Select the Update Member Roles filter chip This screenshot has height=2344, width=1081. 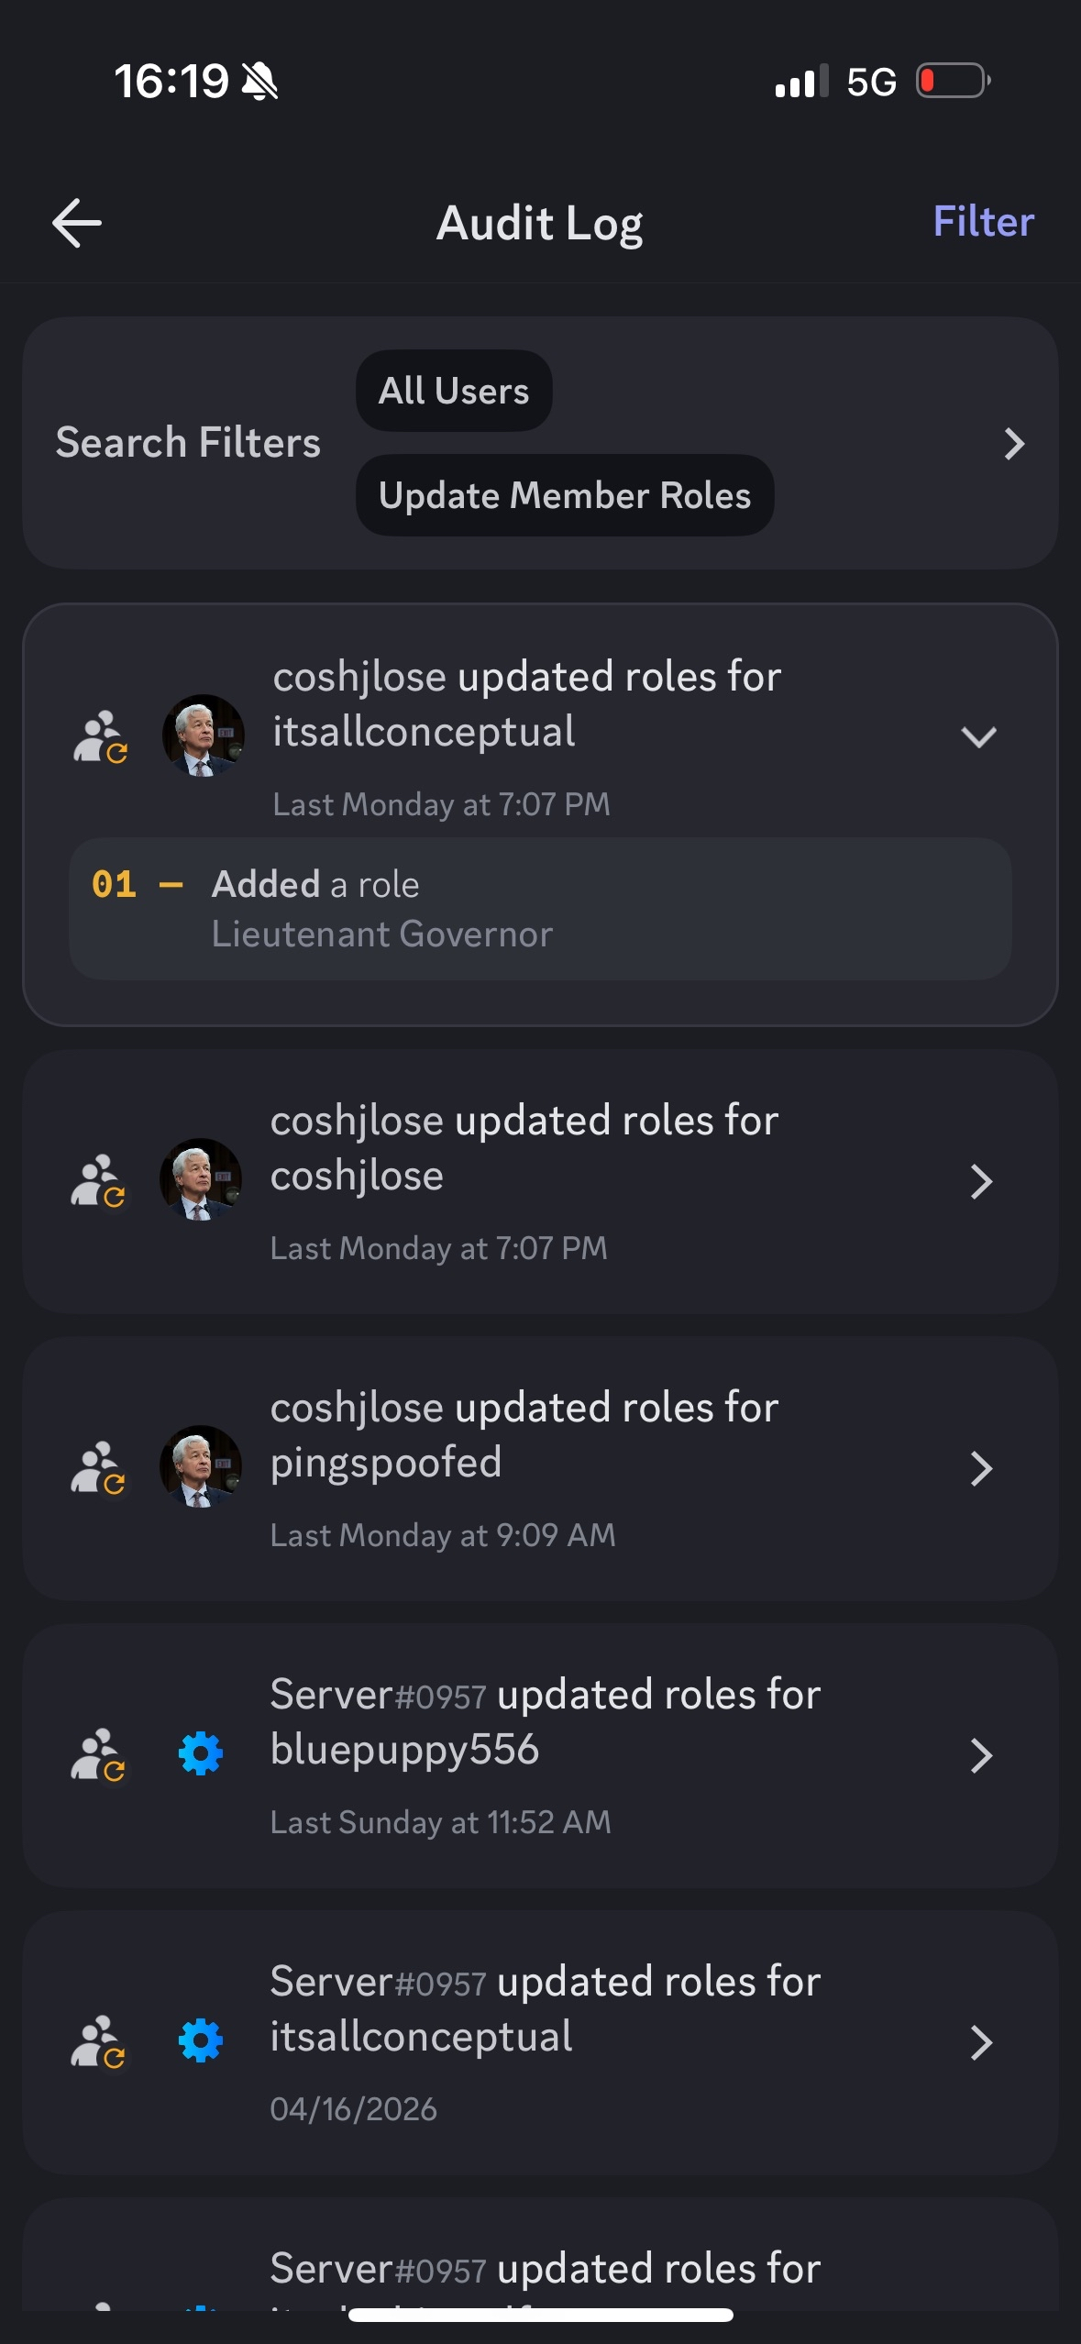565,495
